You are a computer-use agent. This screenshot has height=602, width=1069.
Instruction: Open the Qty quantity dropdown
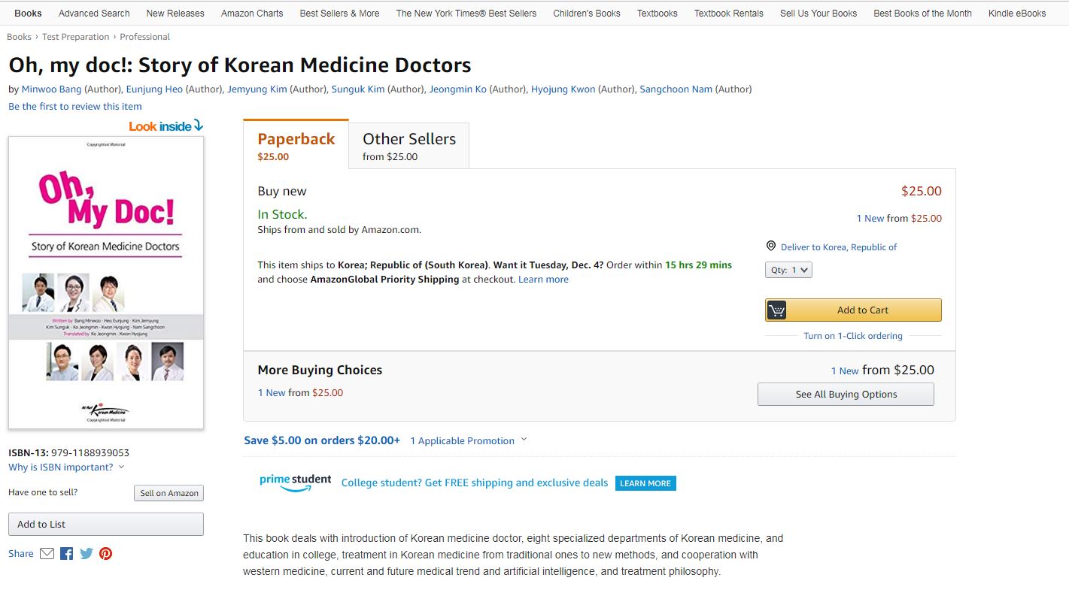pos(788,270)
